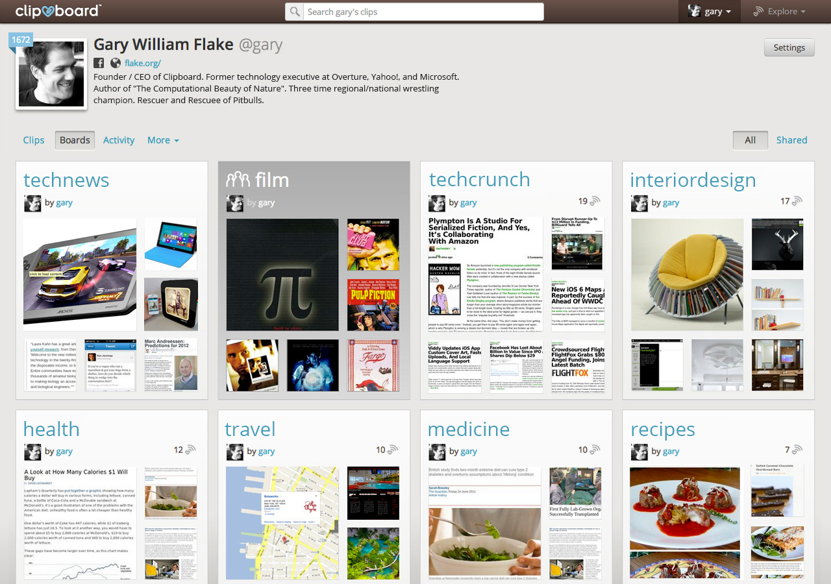Open the interiordesign board title
The height and width of the screenshot is (584, 831).
pyautogui.click(x=693, y=180)
